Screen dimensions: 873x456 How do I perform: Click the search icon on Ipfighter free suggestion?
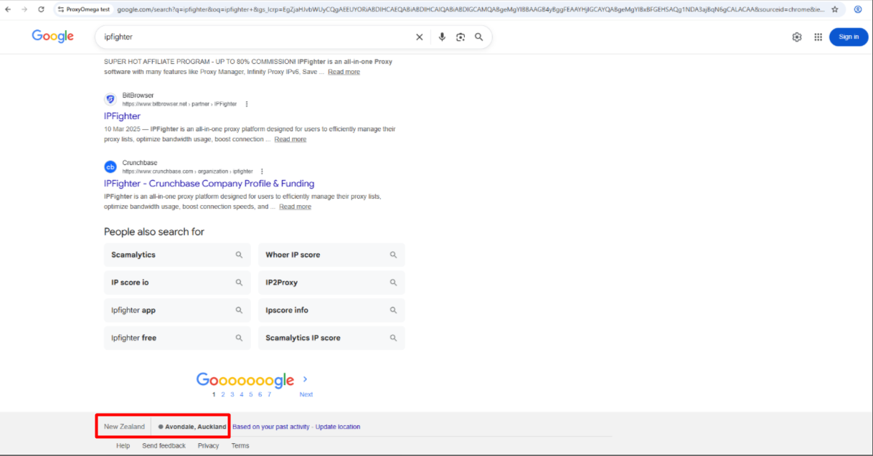click(x=239, y=338)
